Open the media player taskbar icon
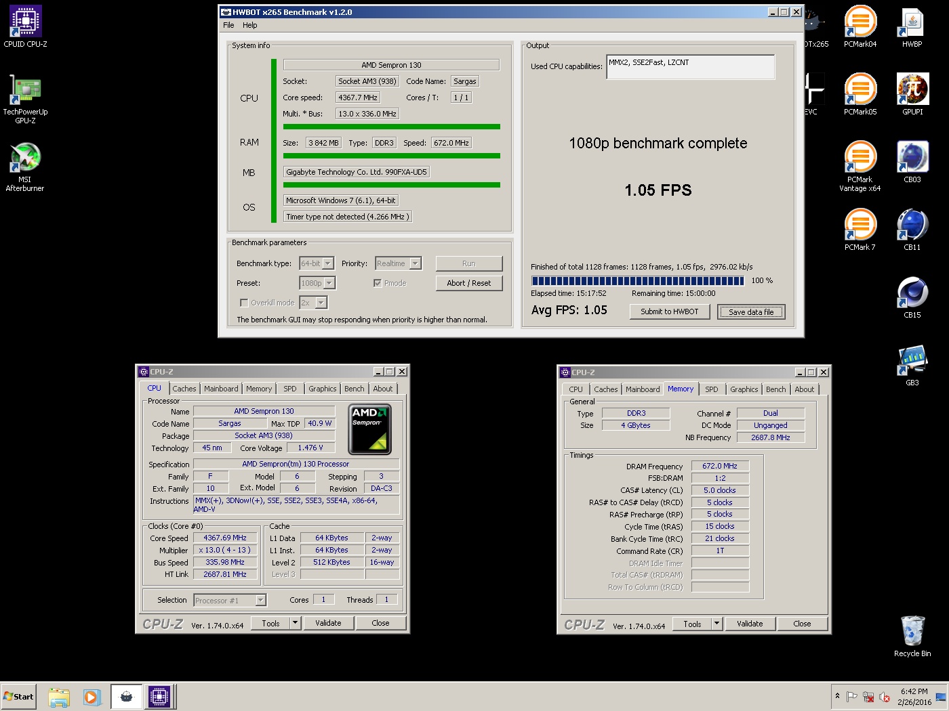This screenshot has height=711, width=949. click(92, 697)
